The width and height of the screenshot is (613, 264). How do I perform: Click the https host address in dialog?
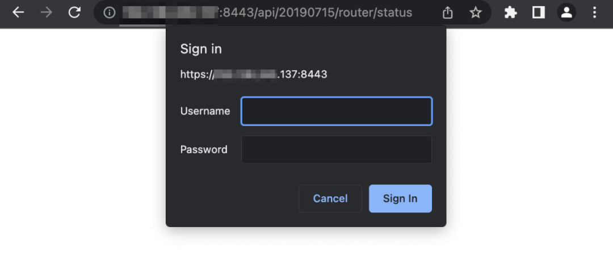[254, 74]
